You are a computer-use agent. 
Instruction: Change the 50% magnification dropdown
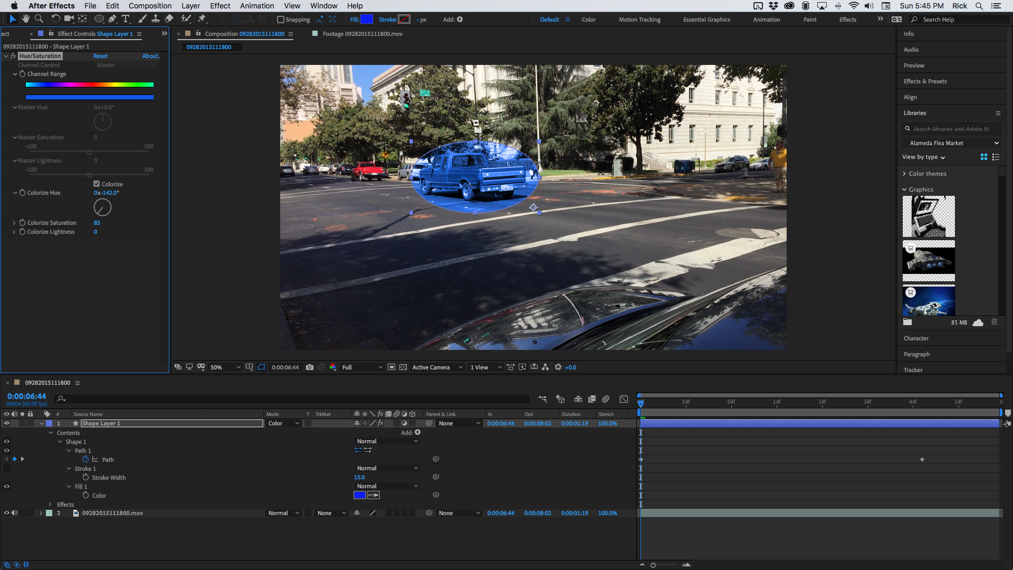click(x=225, y=367)
